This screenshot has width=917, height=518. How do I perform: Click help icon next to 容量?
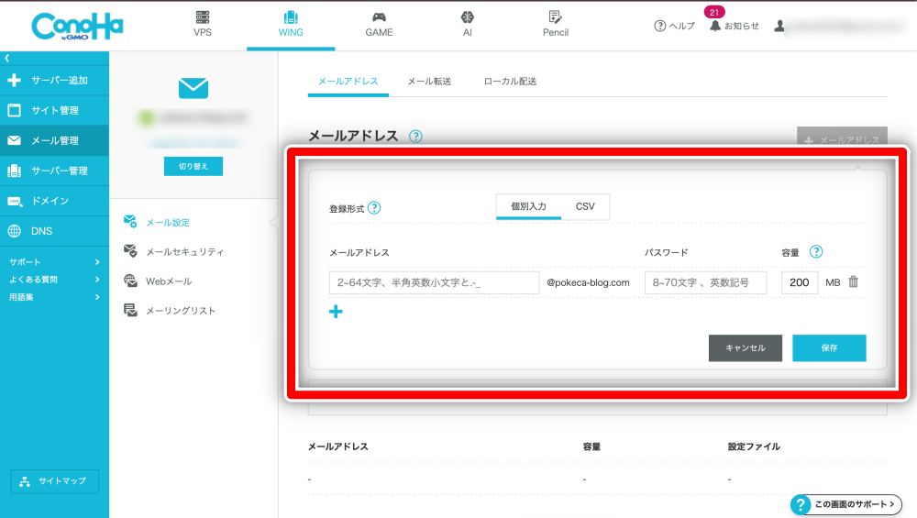click(x=816, y=252)
